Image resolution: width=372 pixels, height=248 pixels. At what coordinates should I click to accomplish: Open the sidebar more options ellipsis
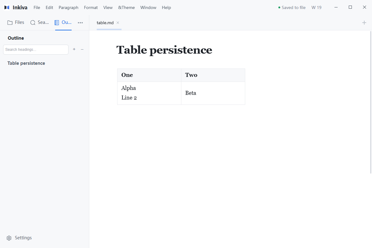tap(80, 23)
